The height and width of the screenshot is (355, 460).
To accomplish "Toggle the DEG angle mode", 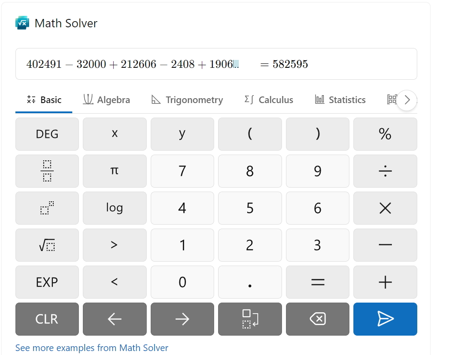I will (x=47, y=134).
